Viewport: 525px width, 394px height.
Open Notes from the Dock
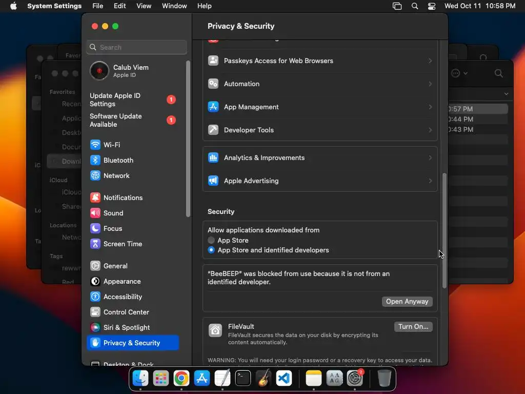(313, 378)
